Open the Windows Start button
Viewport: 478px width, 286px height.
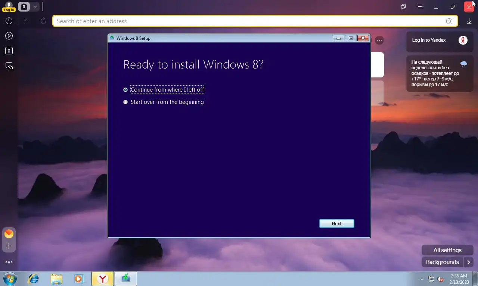pos(10,279)
